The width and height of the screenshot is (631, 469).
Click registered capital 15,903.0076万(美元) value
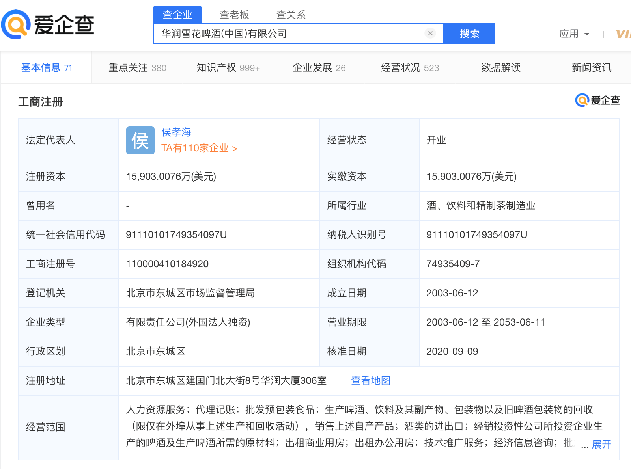point(171,176)
